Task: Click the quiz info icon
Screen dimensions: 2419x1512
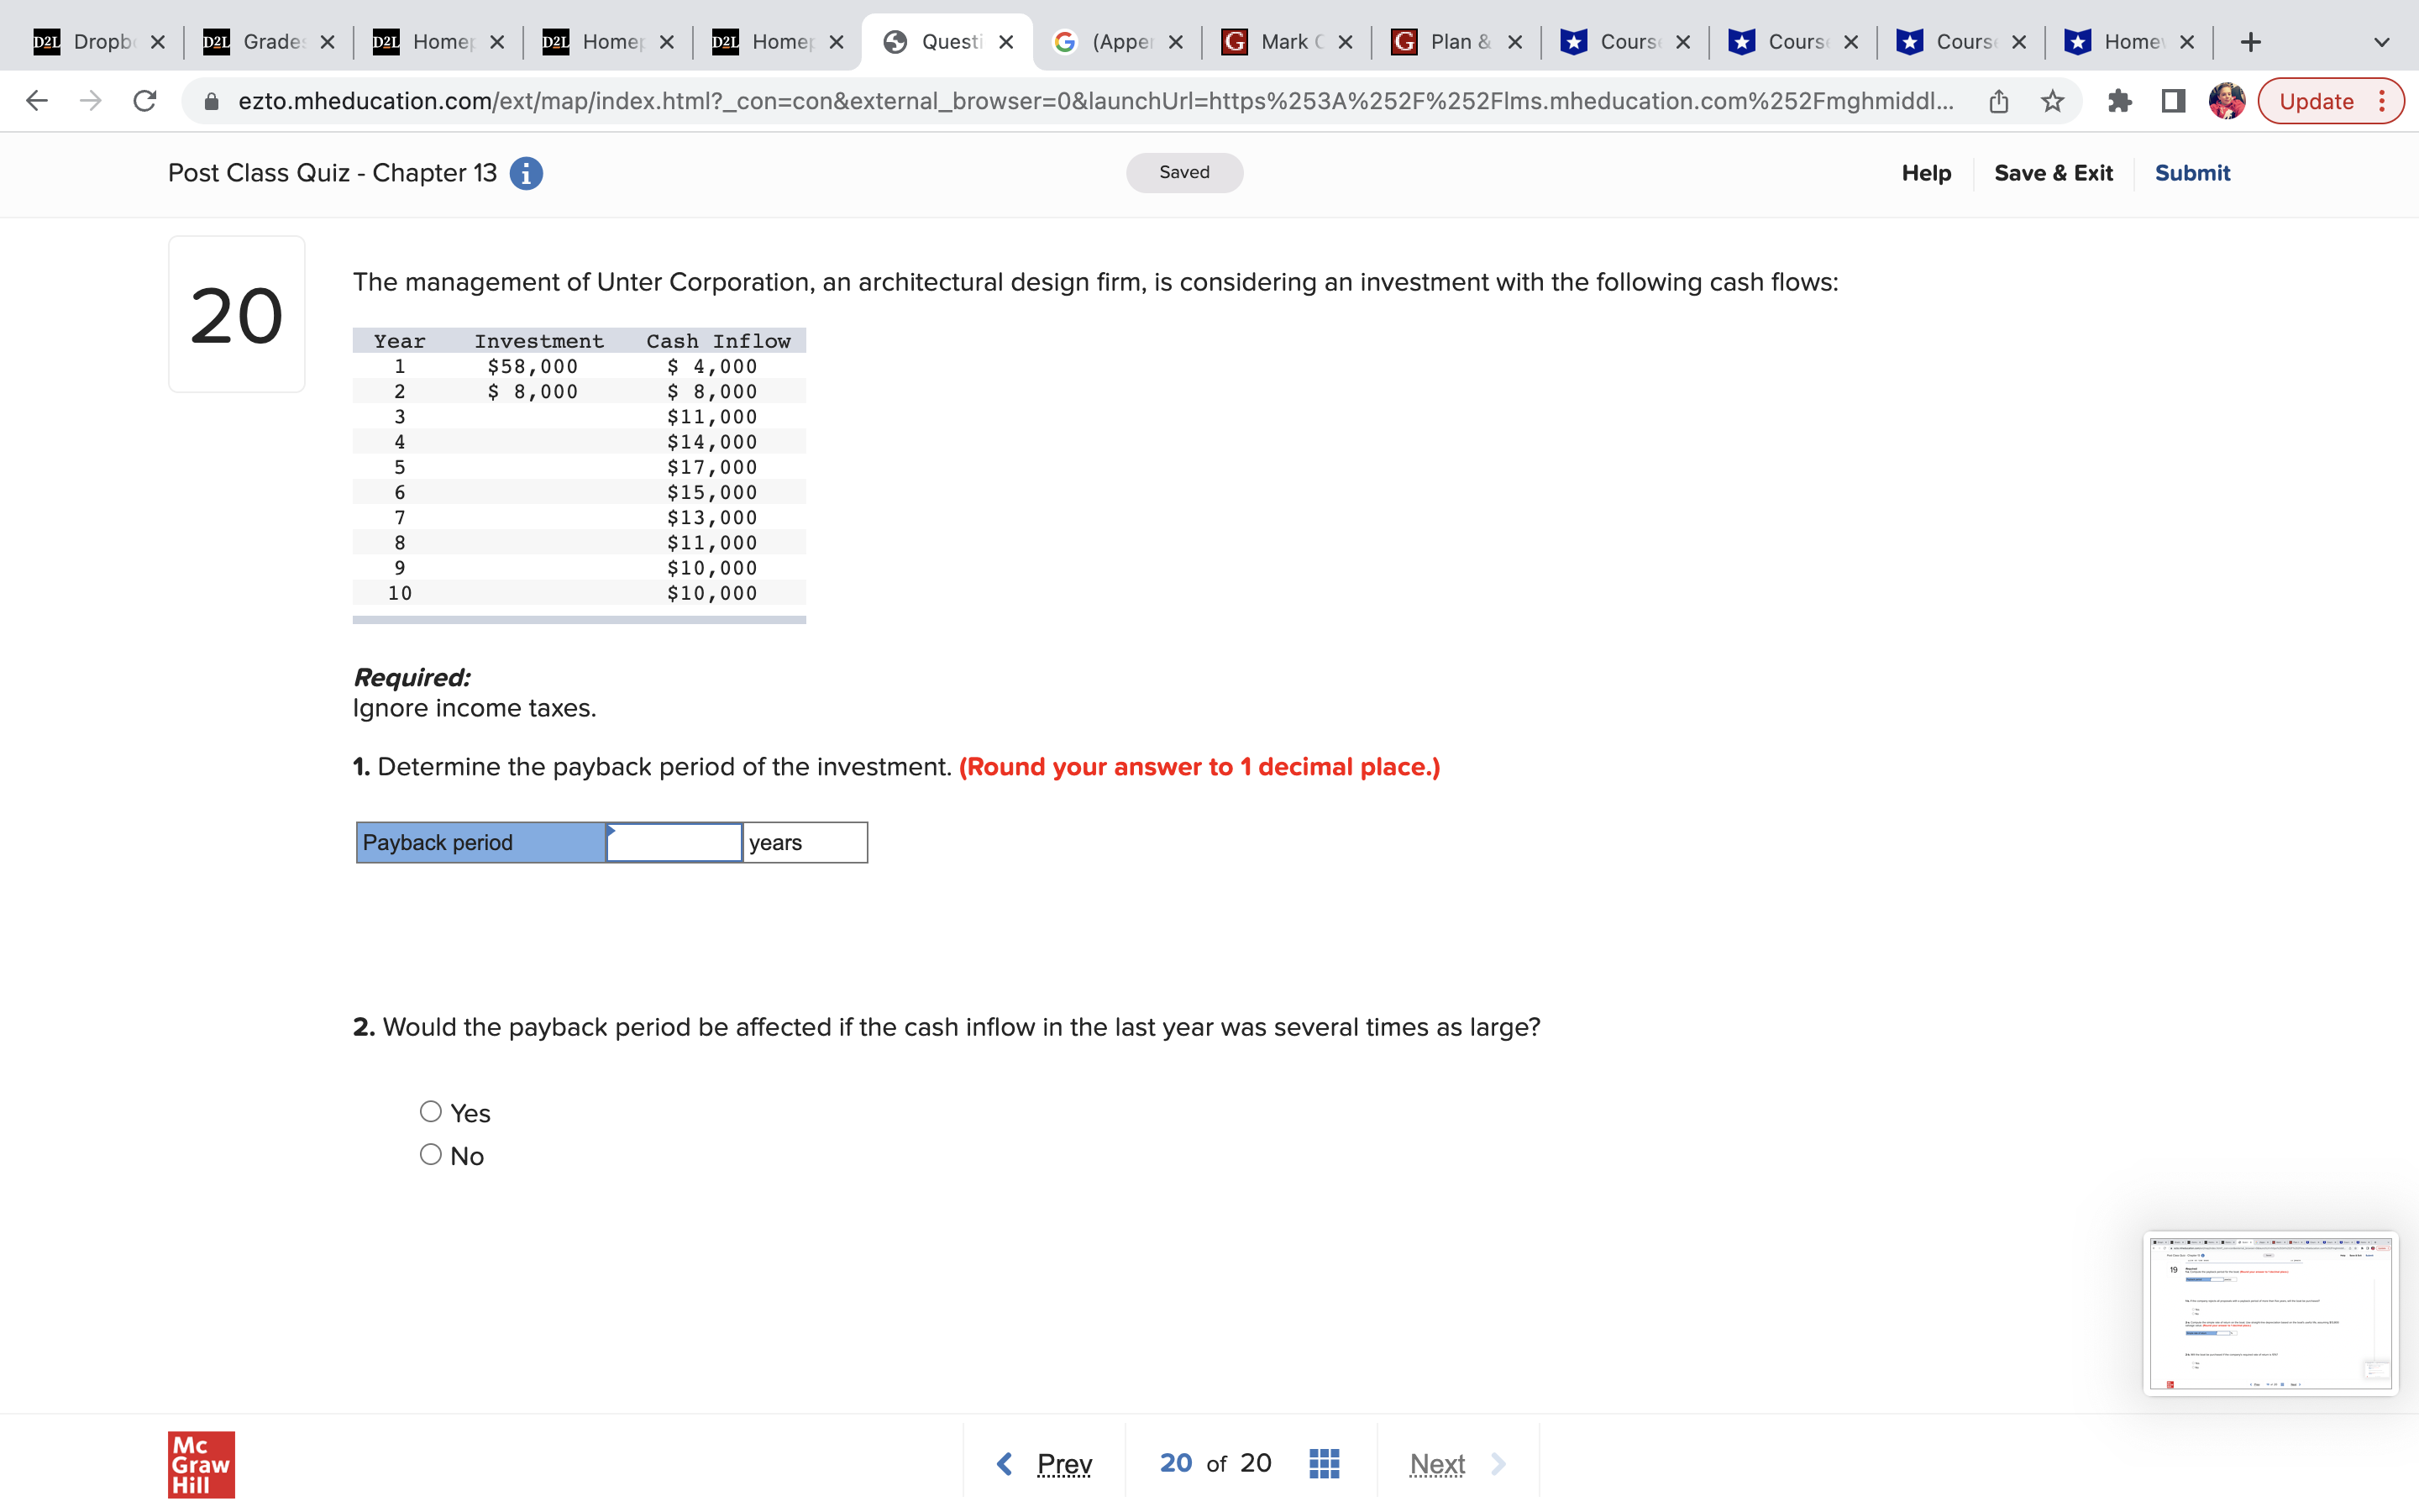Action: pos(526,173)
